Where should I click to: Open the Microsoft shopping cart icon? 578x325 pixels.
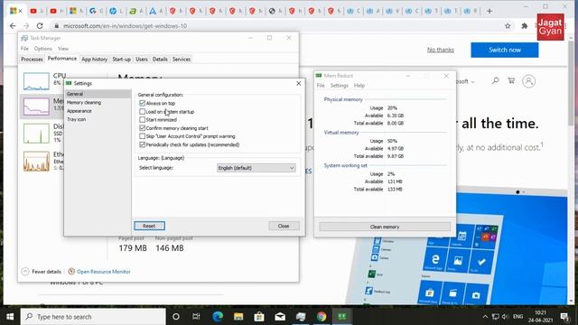click(x=511, y=80)
